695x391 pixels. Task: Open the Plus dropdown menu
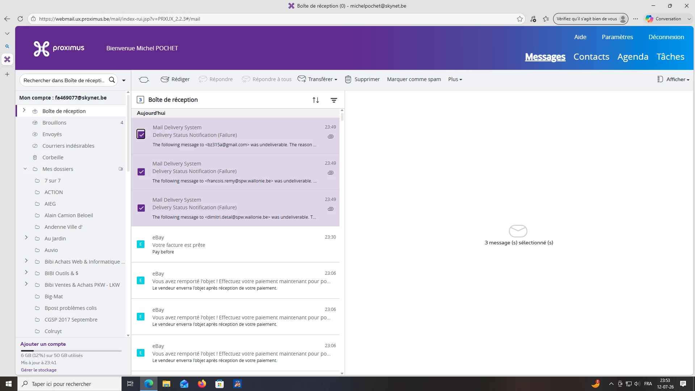click(455, 79)
